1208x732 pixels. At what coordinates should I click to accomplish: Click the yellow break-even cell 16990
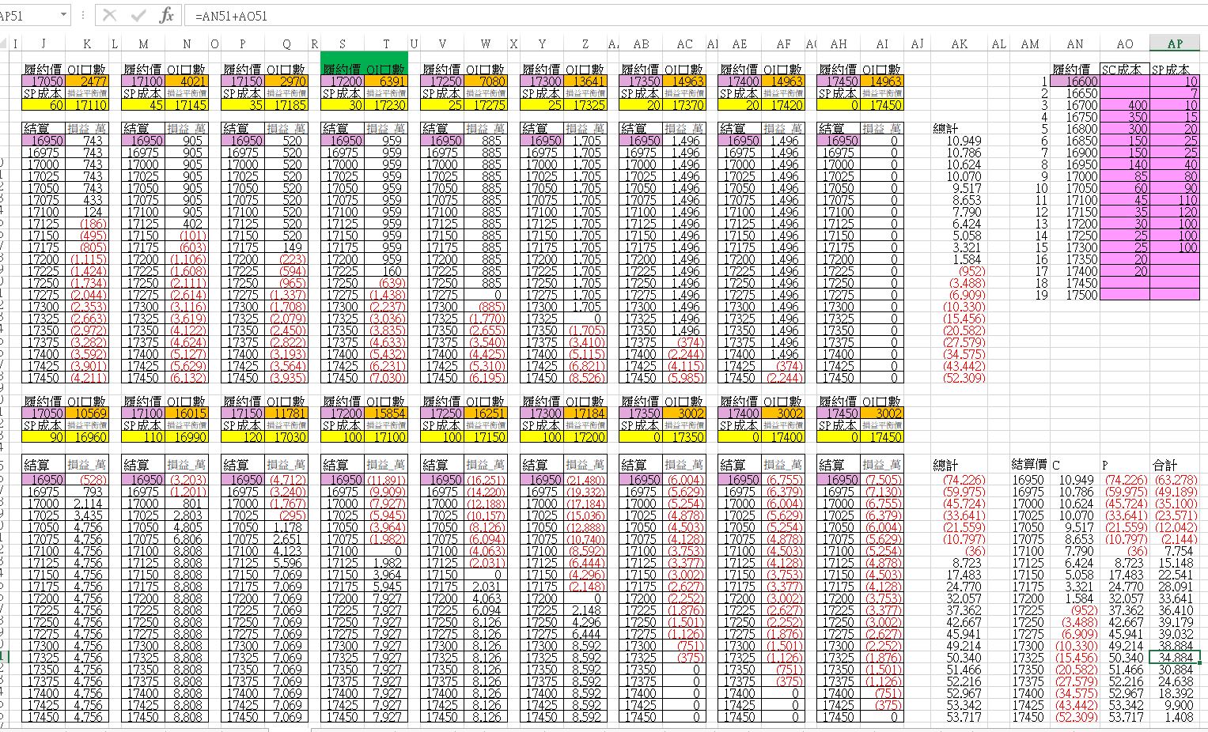click(x=187, y=437)
